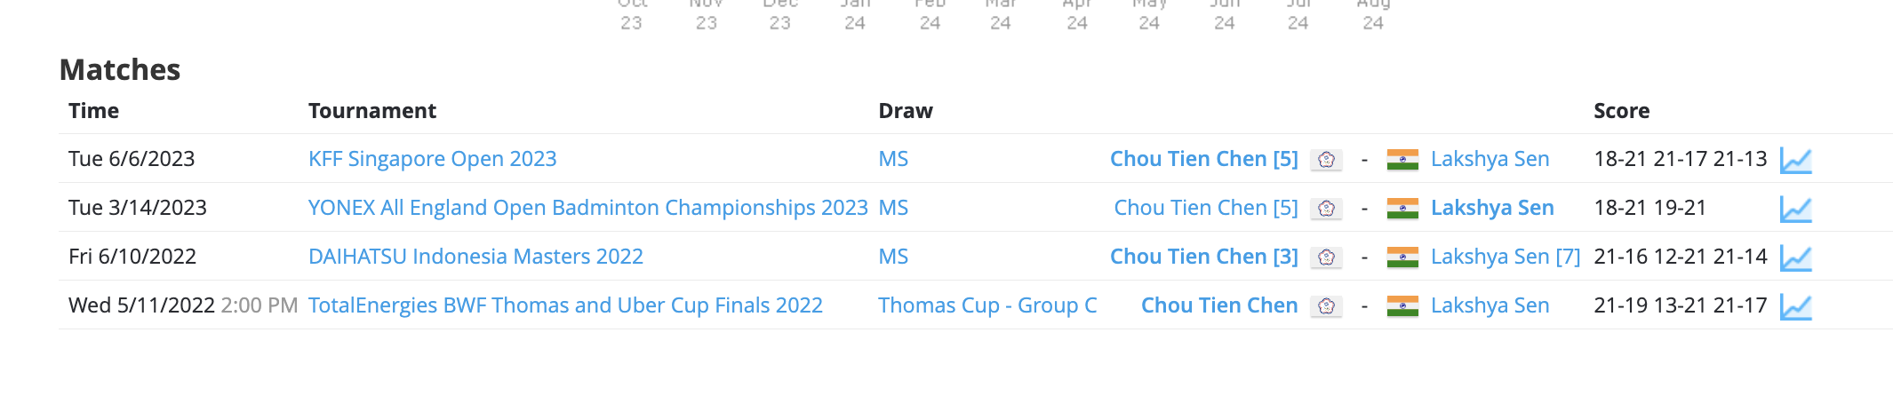
Task: Click Chinese Taipei flag in Singapore Open row
Action: [x=1326, y=160]
